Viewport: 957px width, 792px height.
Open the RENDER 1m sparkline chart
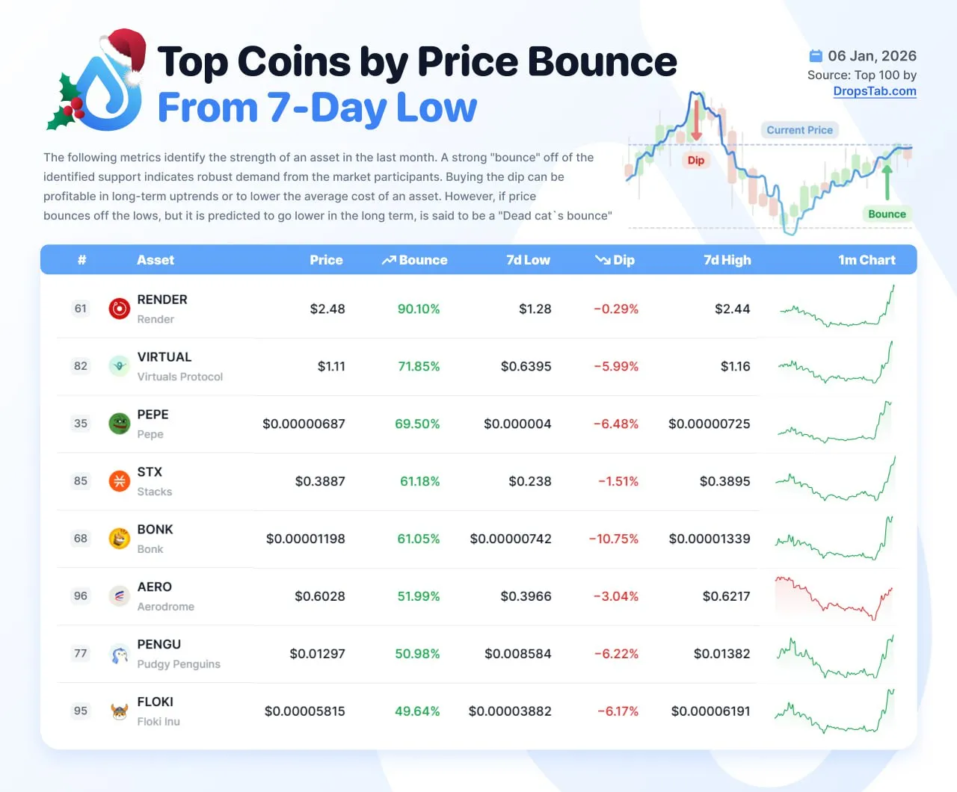pyautogui.click(x=837, y=308)
